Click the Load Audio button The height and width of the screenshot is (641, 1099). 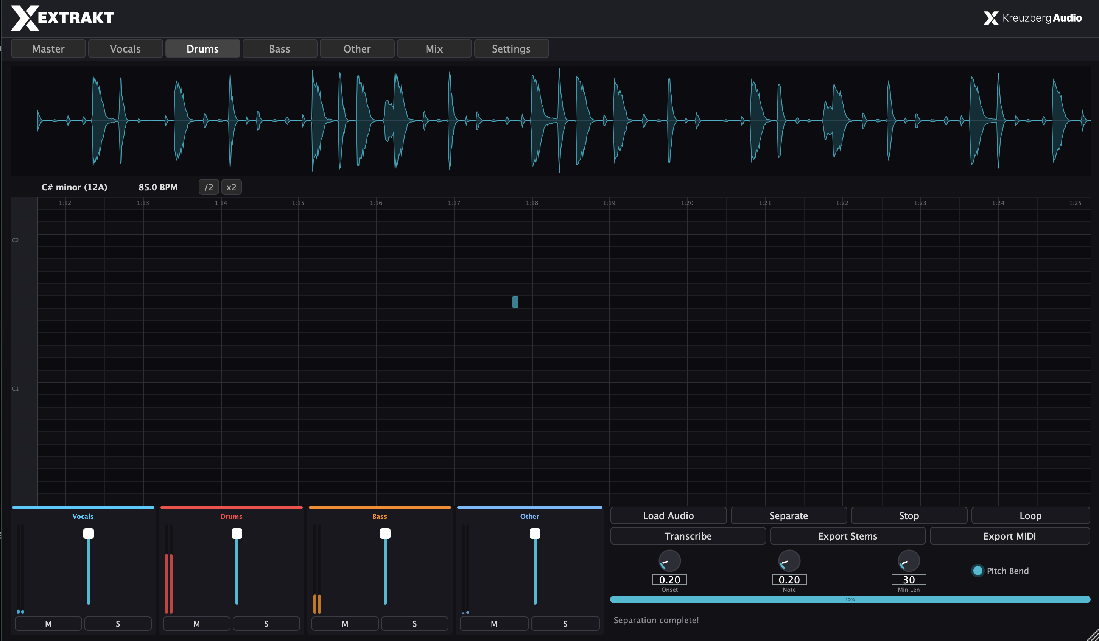click(x=668, y=515)
